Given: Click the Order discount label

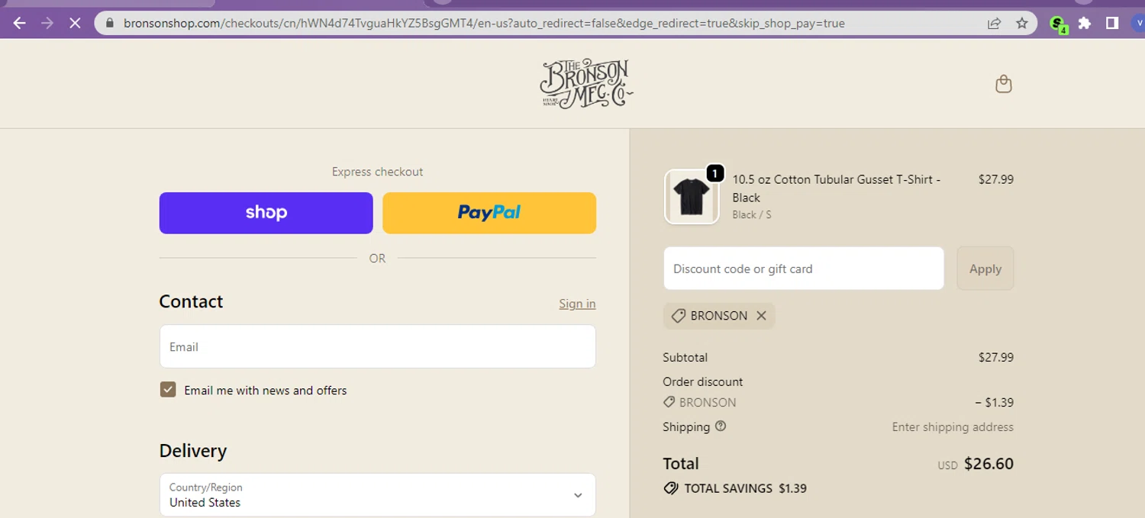Looking at the screenshot, I should pos(703,381).
